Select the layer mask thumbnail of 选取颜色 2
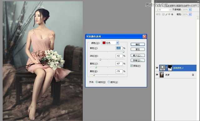Image resolution: width=200 pixels, height=121 pixels. (170, 68)
